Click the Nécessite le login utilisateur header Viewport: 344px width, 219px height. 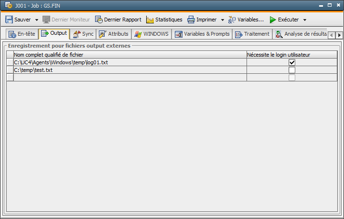click(x=292, y=55)
